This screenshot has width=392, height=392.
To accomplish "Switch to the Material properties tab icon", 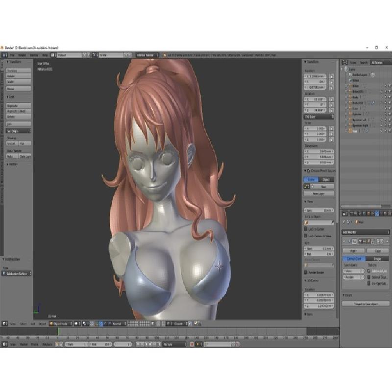I will tap(385, 213).
